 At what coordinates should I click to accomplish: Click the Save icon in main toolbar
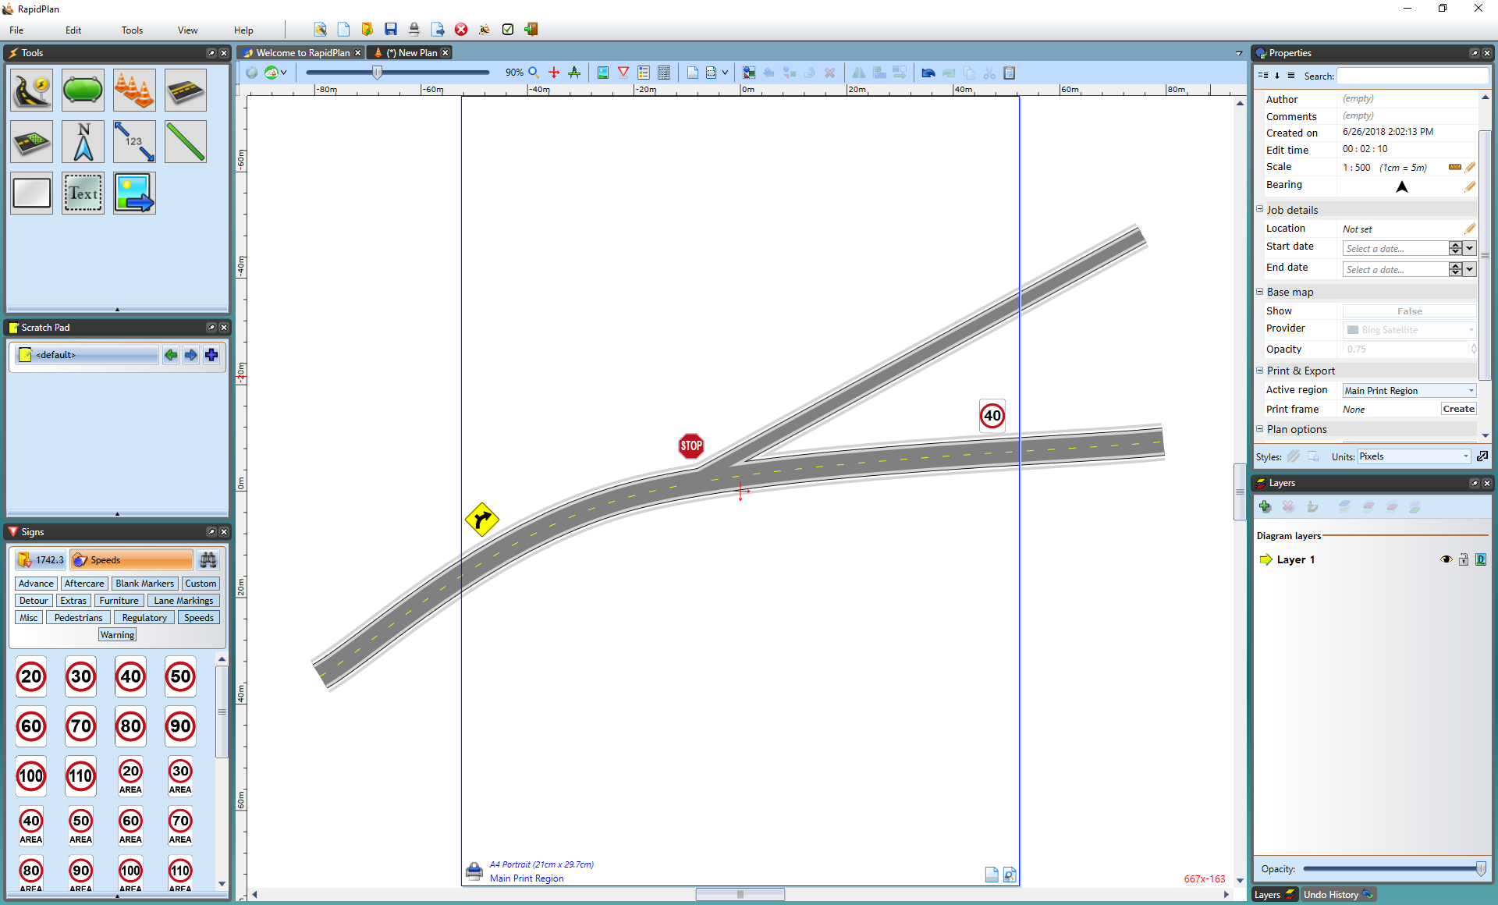pos(391,30)
